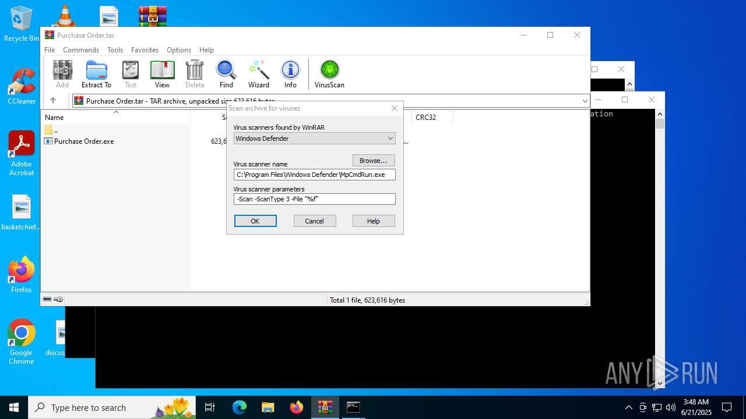
Task: Click the Delete toolbar icon
Action: coord(195,74)
